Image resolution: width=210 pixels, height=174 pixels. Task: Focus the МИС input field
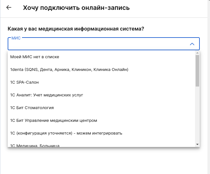click(x=96, y=45)
